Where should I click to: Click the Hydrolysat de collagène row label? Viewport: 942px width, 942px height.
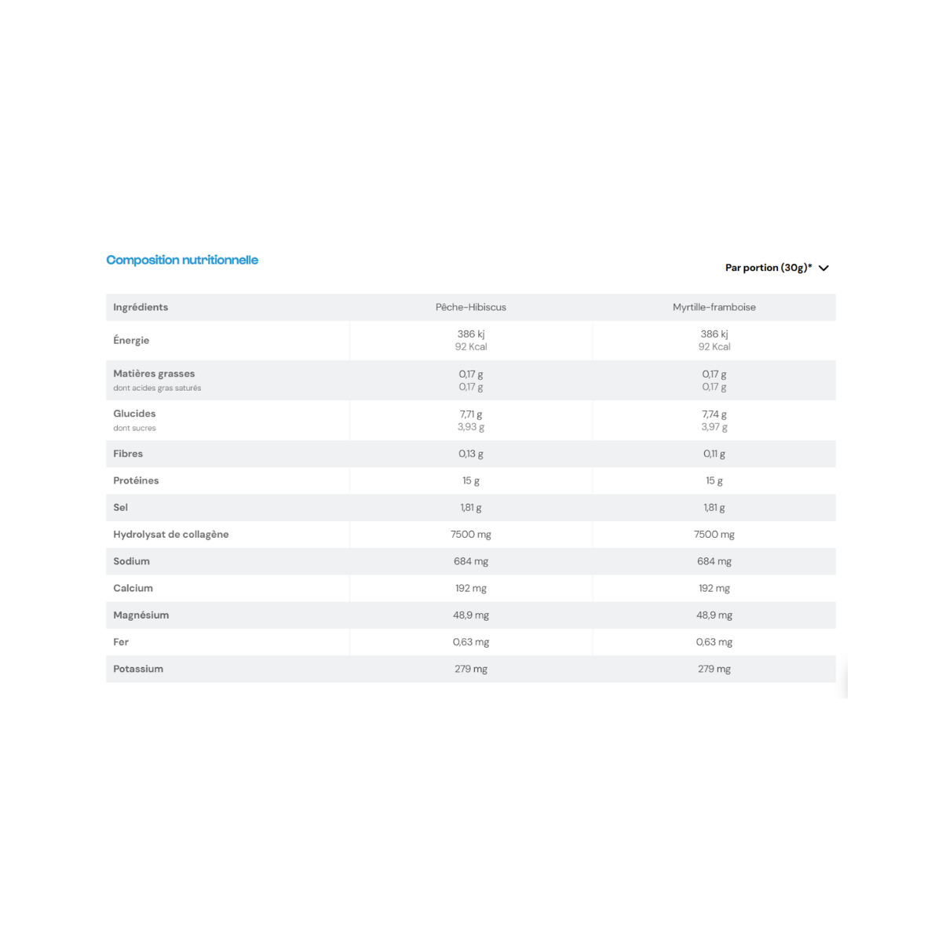pos(171,535)
